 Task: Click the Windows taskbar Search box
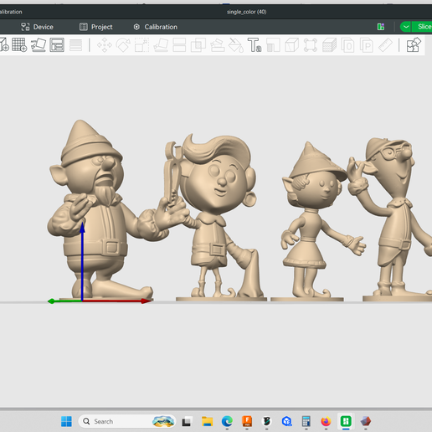pyautogui.click(x=127, y=421)
